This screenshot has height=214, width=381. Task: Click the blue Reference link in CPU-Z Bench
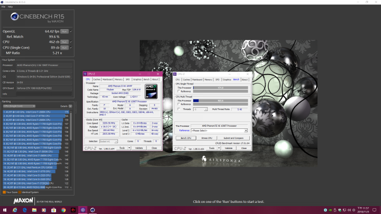pos(184,131)
